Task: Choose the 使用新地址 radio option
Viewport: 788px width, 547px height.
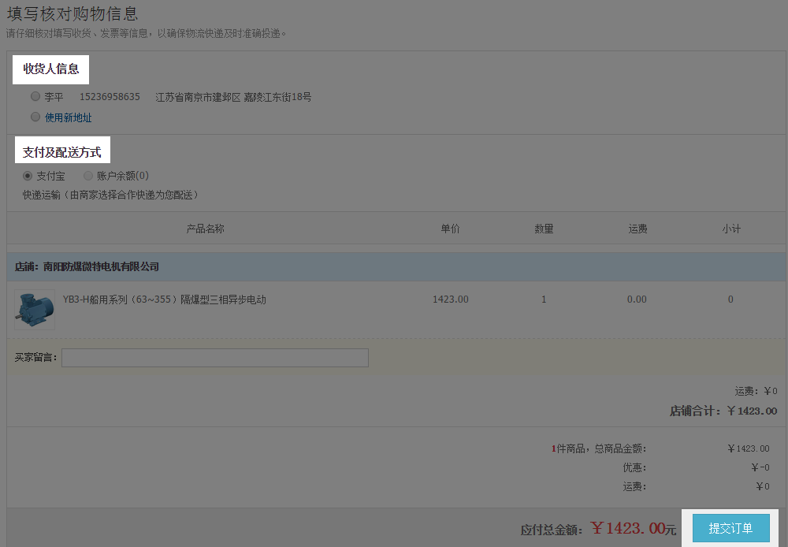Action: pos(35,117)
